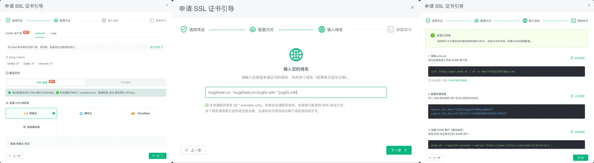The width and height of the screenshot is (594, 163).
Task: Click the curl get.acme.sh code block
Action: pos(507,71)
